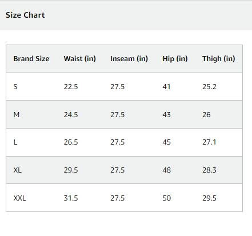Select the XL size row label
Viewport: 252px width, 236px height.
point(17,170)
